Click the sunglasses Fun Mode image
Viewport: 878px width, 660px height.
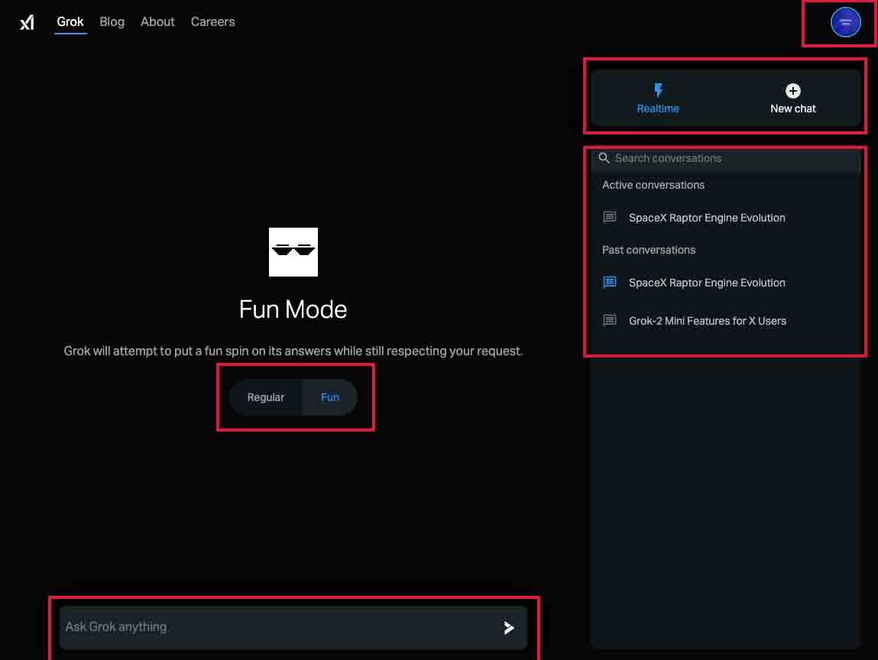tap(293, 252)
